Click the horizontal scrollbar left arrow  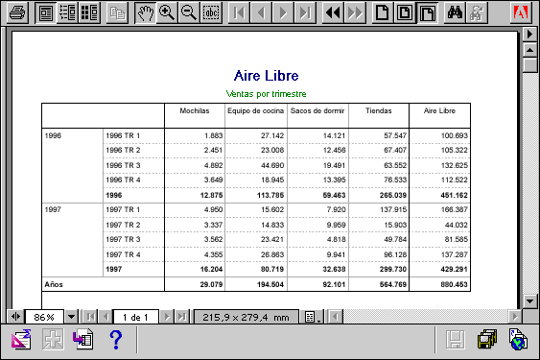pos(335,317)
